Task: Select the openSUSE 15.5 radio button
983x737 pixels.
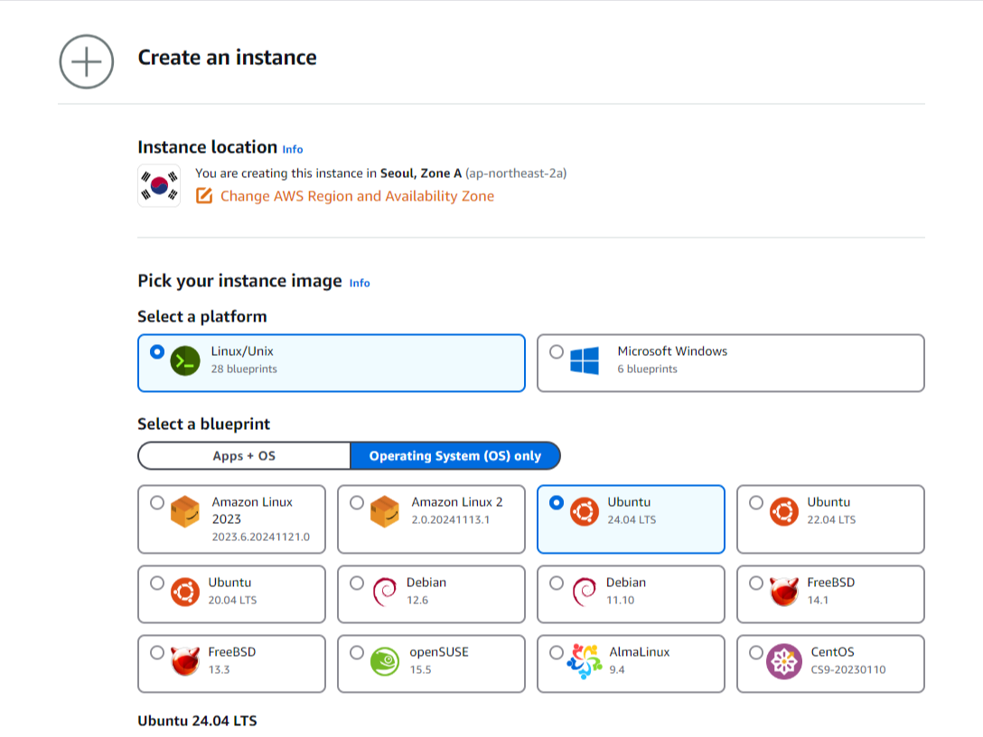Action: pos(357,652)
